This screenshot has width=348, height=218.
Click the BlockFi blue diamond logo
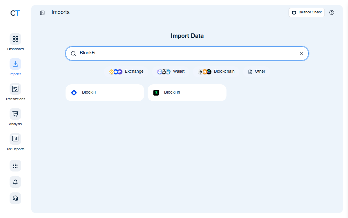tap(74, 93)
